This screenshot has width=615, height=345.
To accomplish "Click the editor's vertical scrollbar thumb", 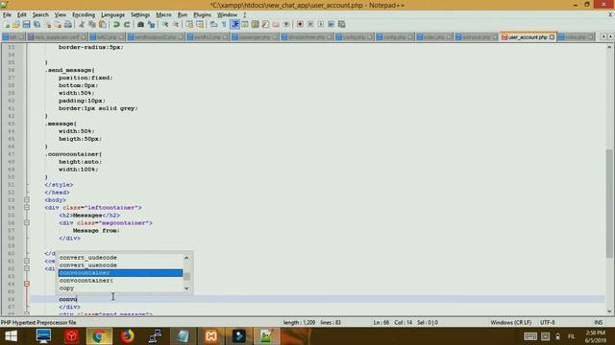I will (609, 203).
